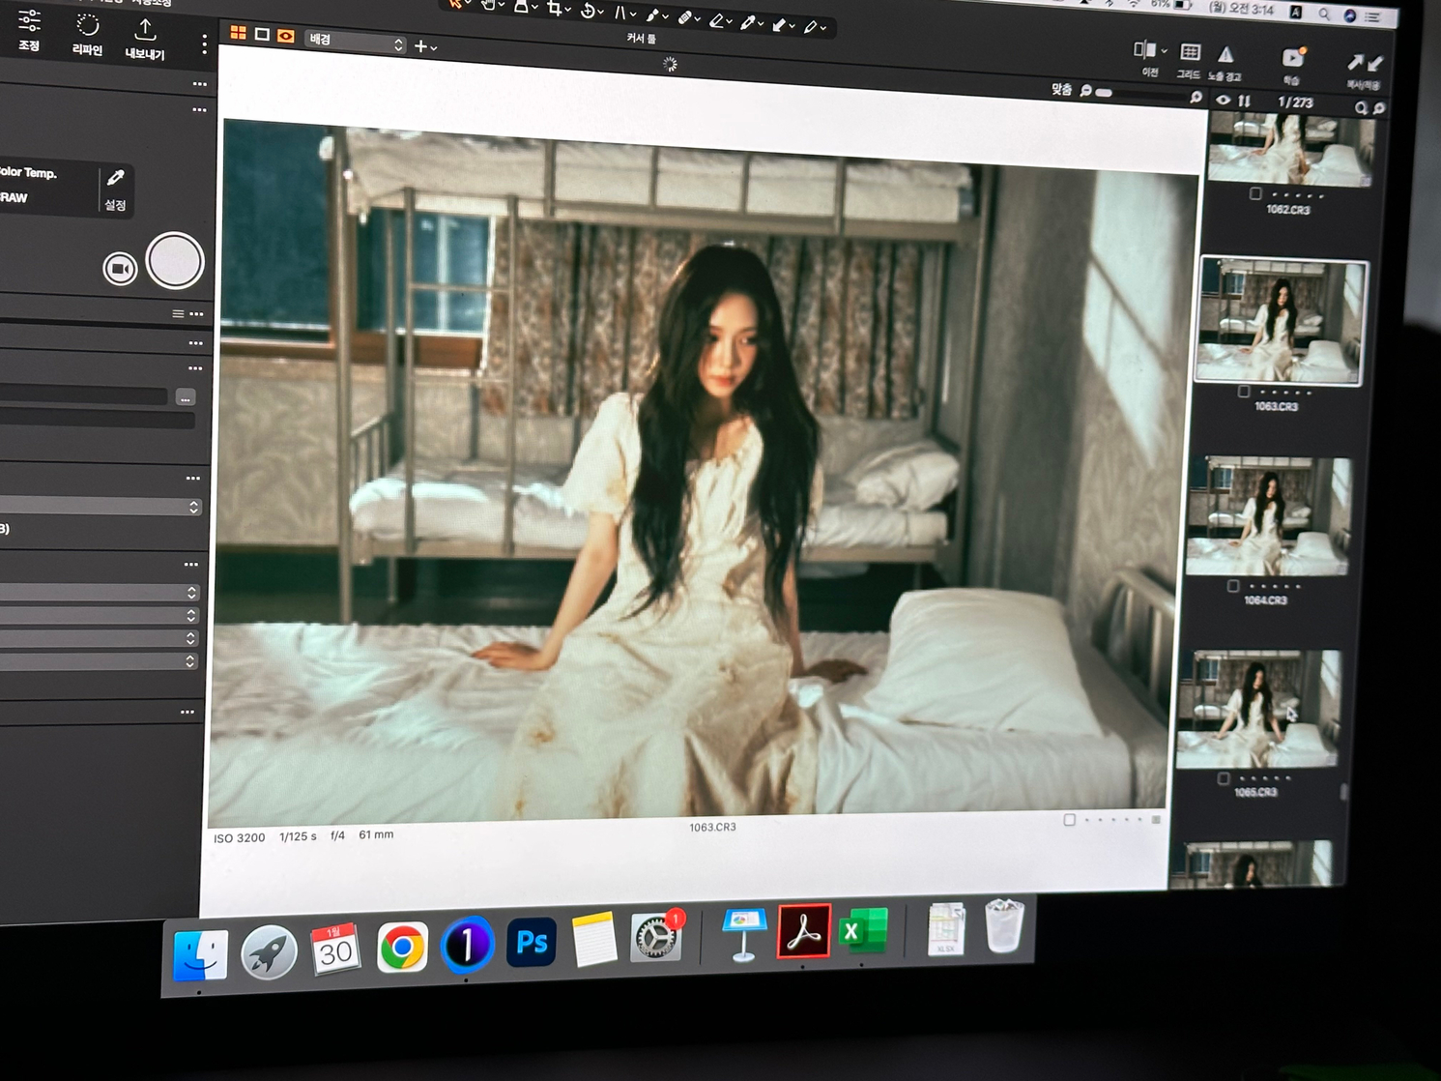Open Rotate tool options chevron
The image size is (1441, 1081).
pos(600,12)
